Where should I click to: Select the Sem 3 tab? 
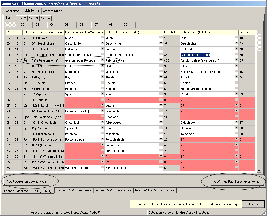point(34,18)
